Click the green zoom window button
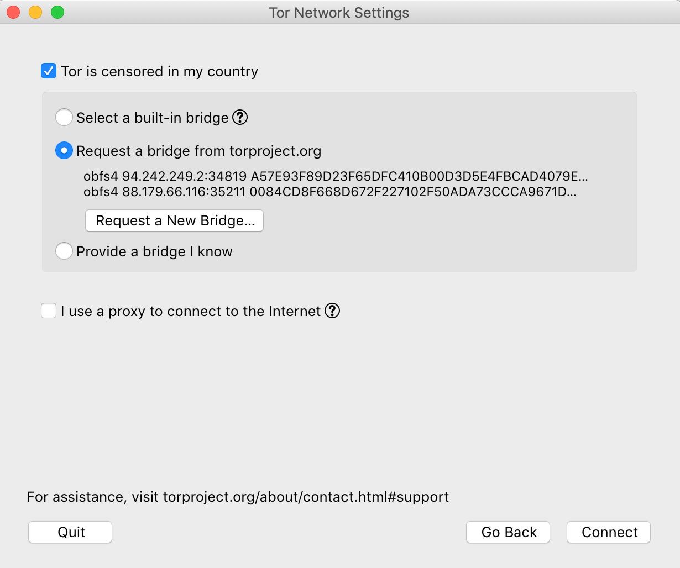 pos(57,12)
